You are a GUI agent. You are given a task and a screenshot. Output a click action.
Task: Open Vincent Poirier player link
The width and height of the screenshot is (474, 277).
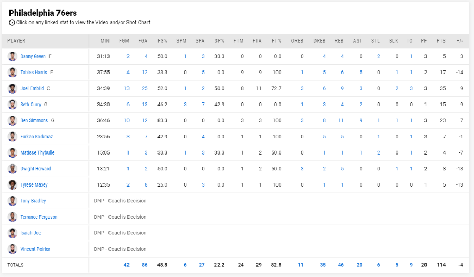coord(35,249)
